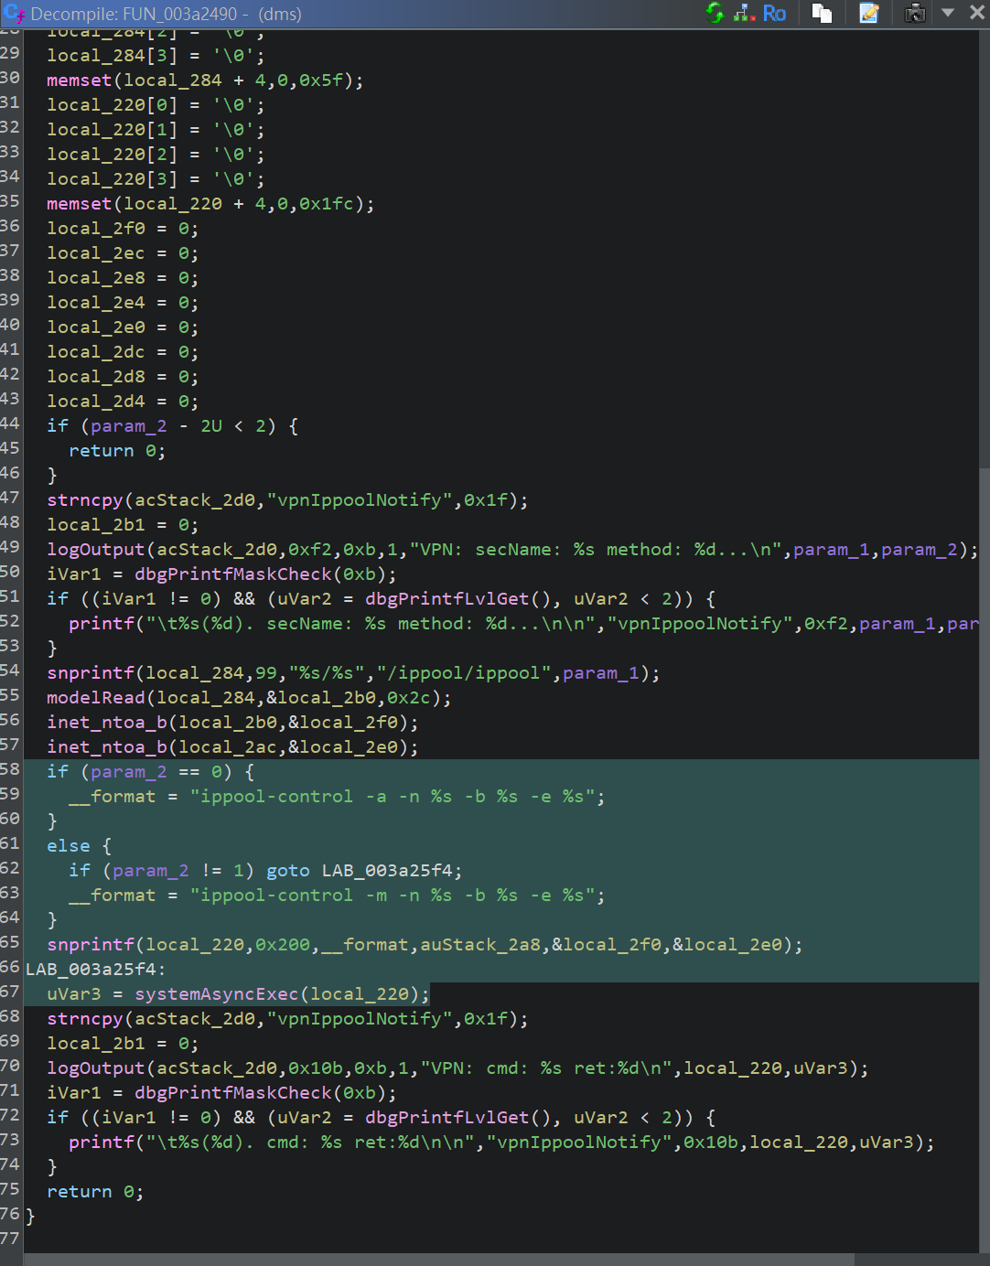Select label LAB_003a25f4 on line 66

pos(90,970)
